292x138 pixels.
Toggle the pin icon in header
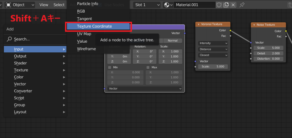[x=242, y=5]
